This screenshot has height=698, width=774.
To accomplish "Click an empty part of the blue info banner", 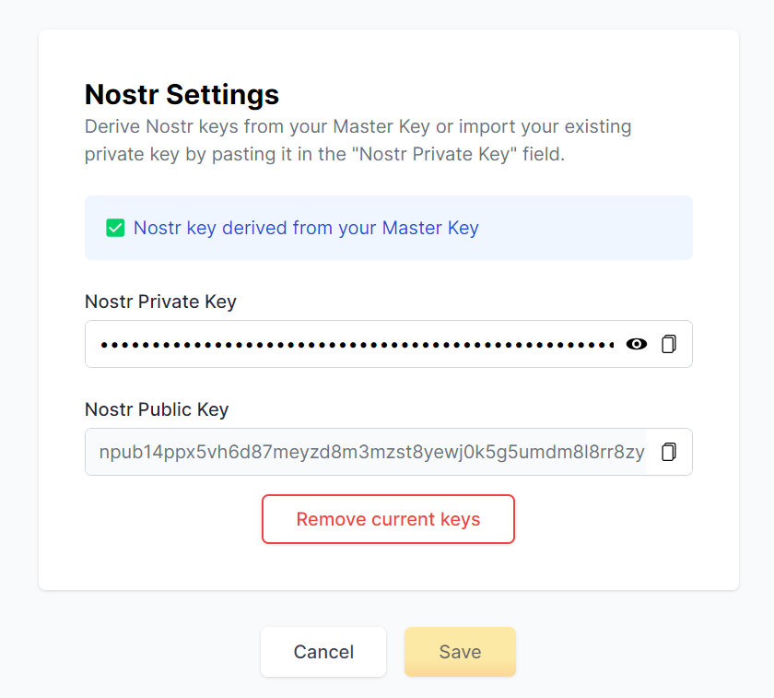I will (x=590, y=228).
